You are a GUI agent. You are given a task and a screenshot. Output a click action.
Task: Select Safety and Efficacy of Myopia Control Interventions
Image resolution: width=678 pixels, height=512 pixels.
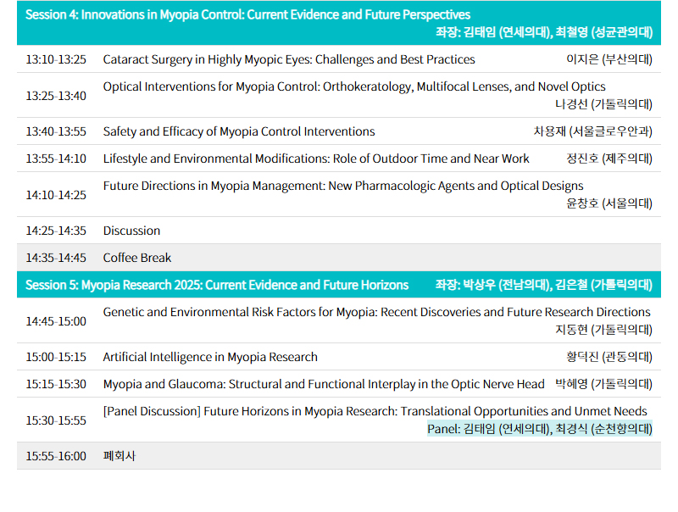239,131
